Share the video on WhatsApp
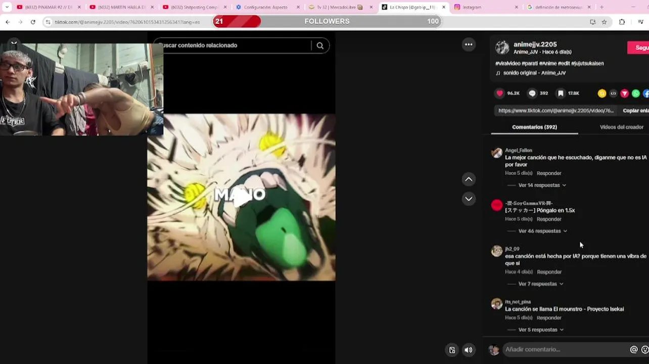Image resolution: width=649 pixels, height=364 pixels. click(x=636, y=94)
